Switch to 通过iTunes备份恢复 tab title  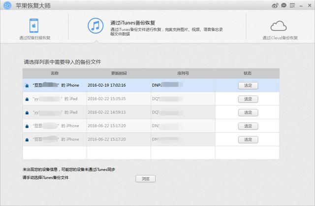133,23
